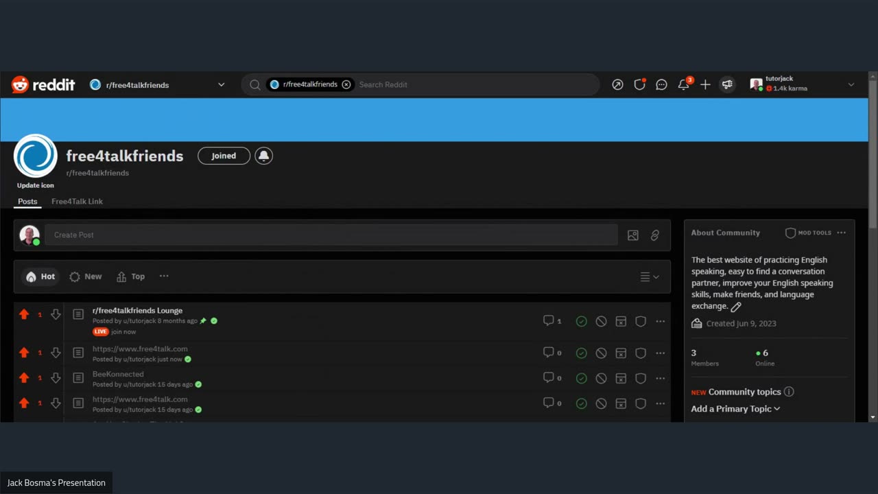Click the Joined button
Image resolution: width=878 pixels, height=494 pixels.
224,156
